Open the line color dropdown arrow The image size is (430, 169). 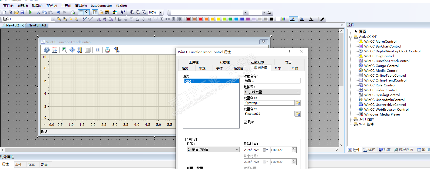(x=297, y=19)
